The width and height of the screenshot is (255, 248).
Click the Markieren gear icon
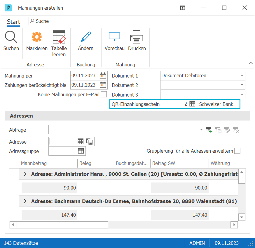pos(37,37)
